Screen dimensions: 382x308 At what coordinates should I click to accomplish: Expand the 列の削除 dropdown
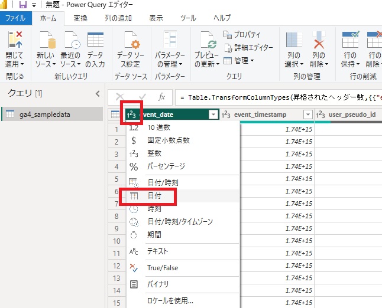point(326,64)
